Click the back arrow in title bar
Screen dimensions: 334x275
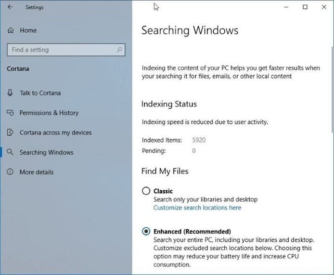(10, 7)
